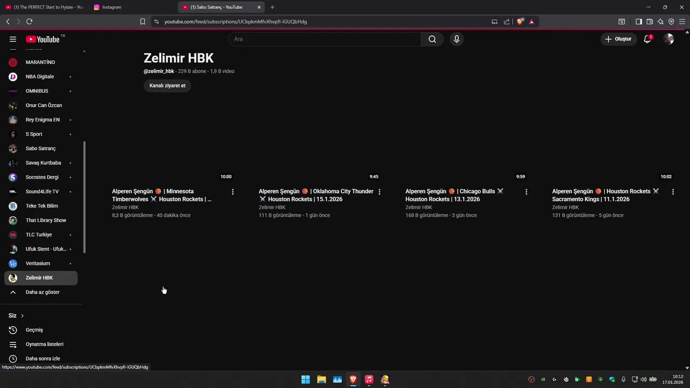Open Windows Start menu
The image size is (690, 388).
pos(306,379)
